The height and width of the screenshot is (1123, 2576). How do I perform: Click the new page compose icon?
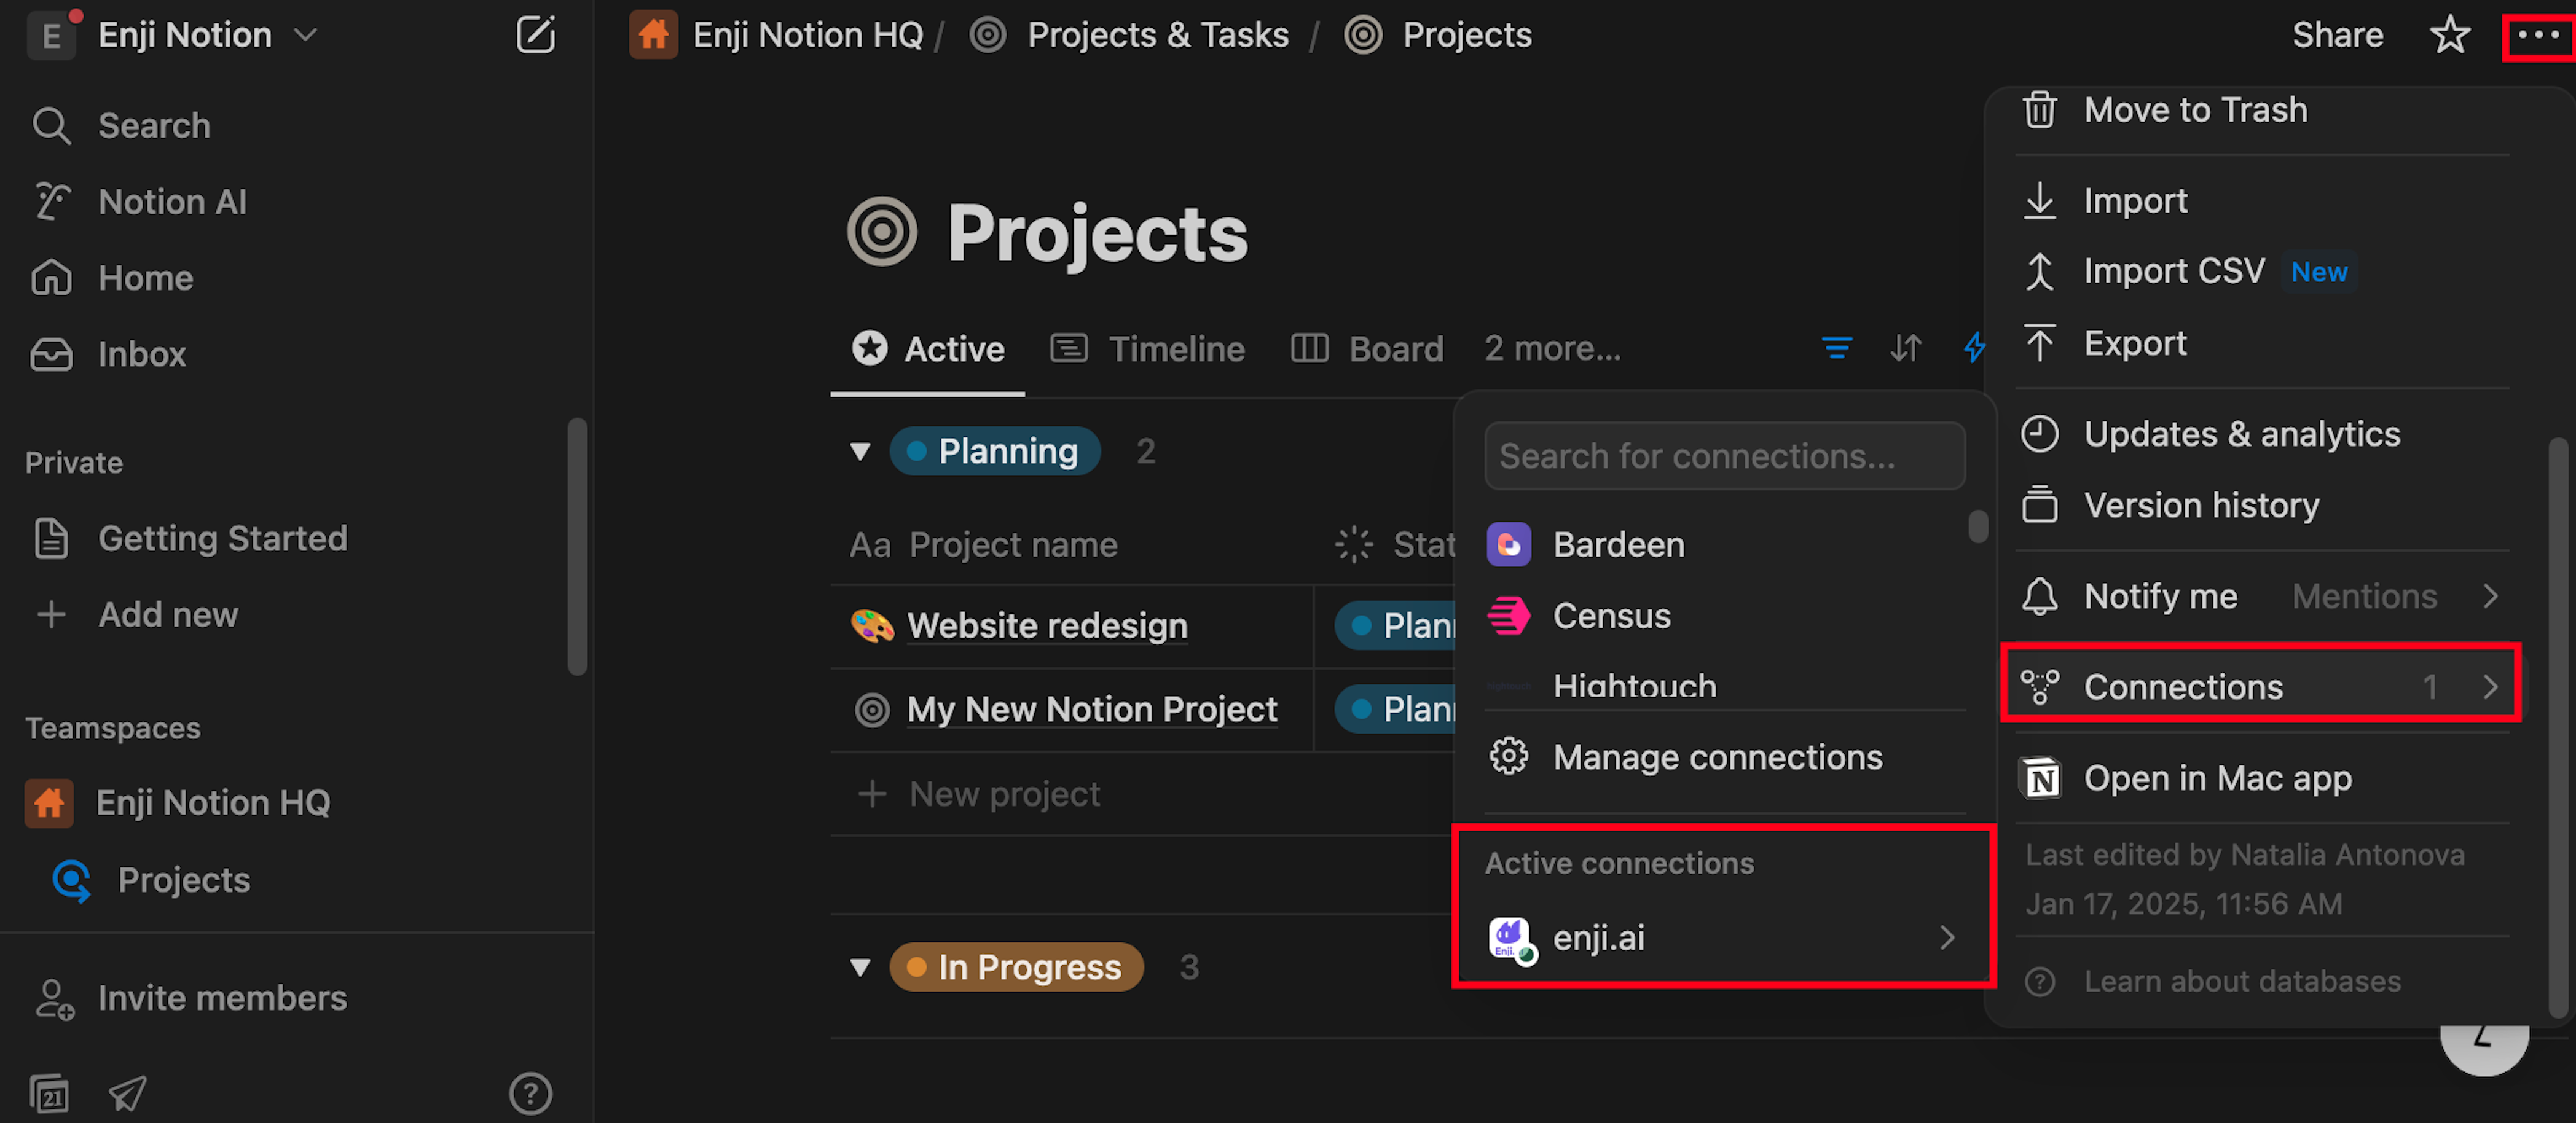[535, 36]
